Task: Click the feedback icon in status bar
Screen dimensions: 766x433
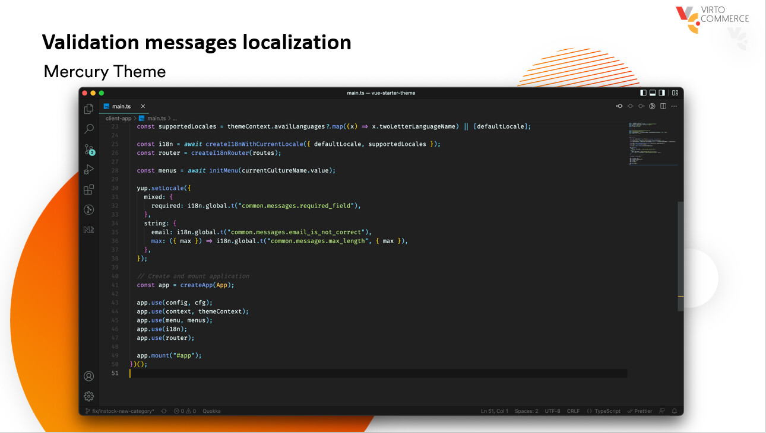Action: pyautogui.click(x=662, y=411)
